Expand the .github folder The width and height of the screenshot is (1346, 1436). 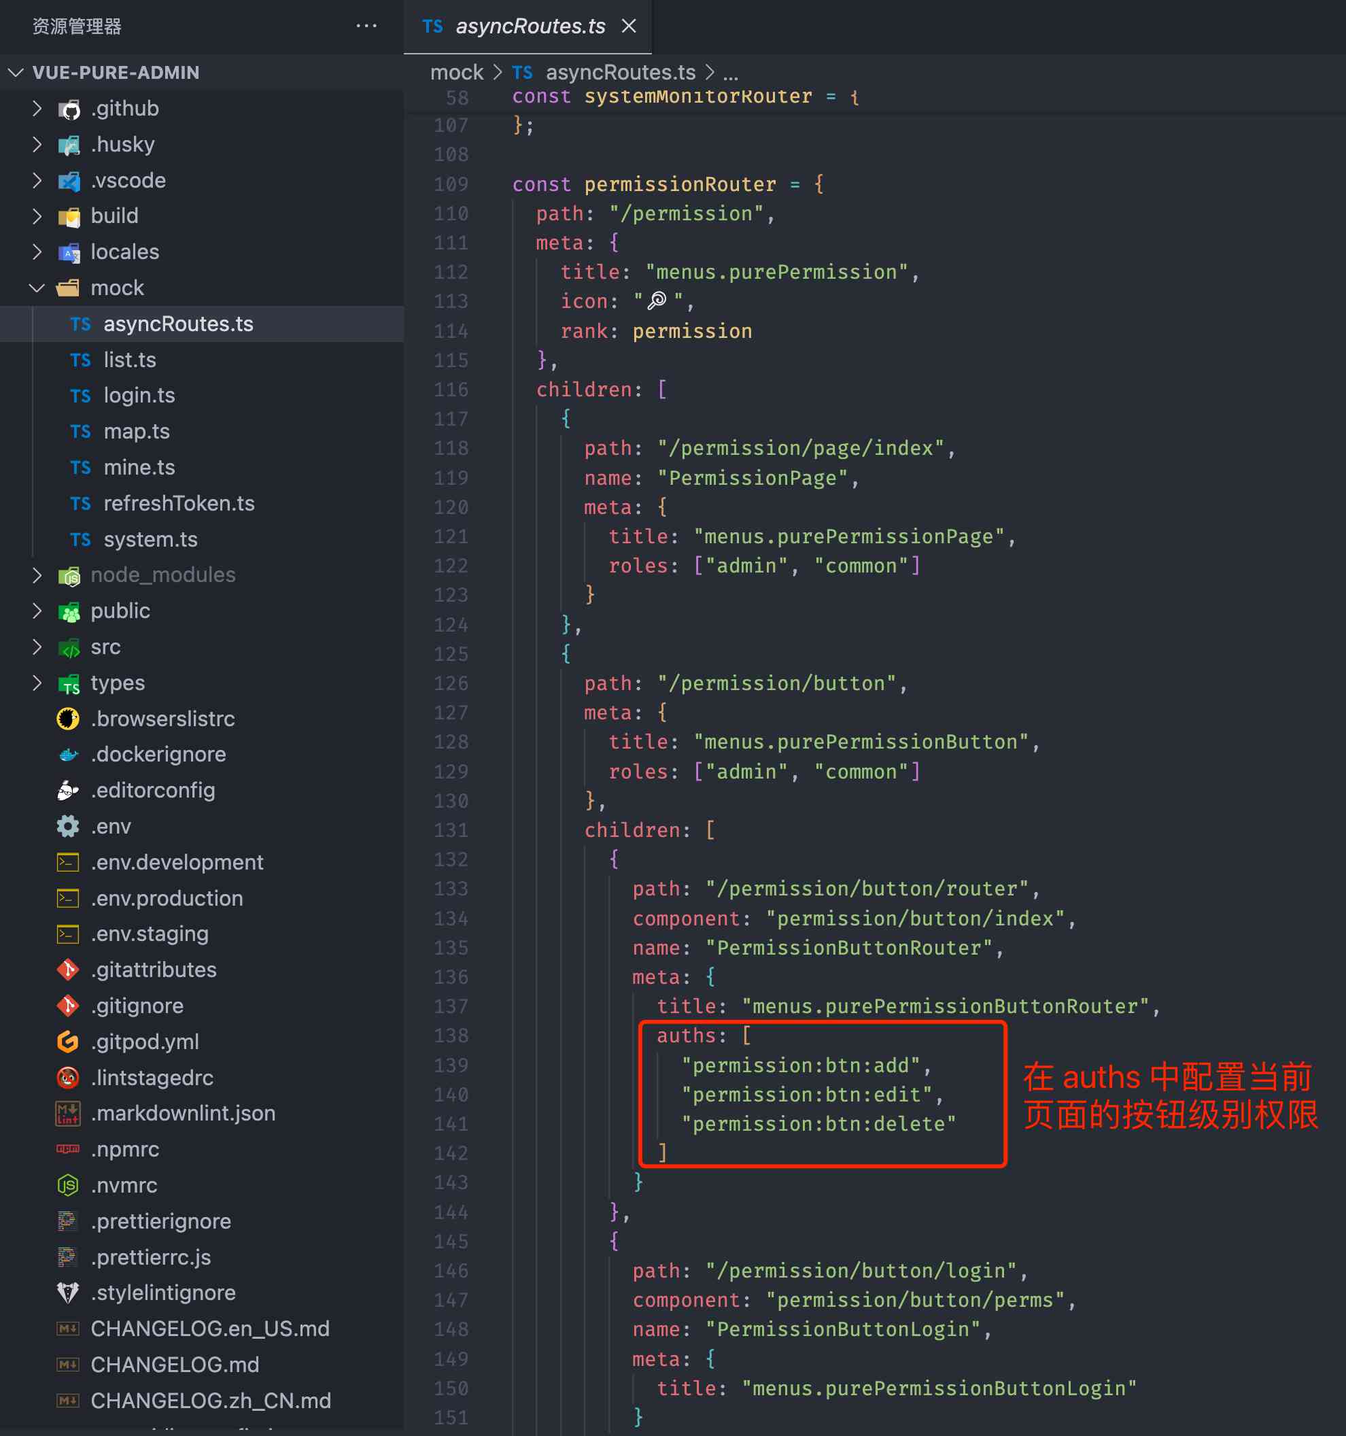(x=37, y=108)
